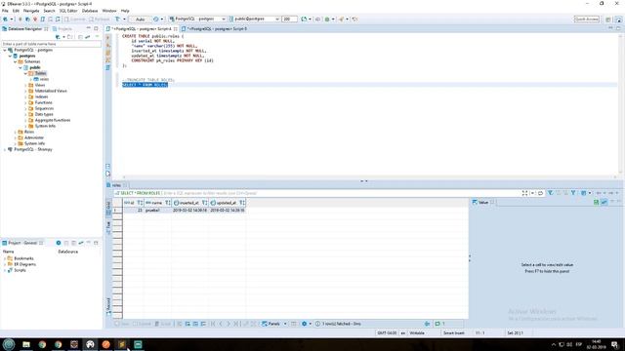Select the Administer folder
Image resolution: width=625 pixels, height=351 pixels.
(33, 137)
